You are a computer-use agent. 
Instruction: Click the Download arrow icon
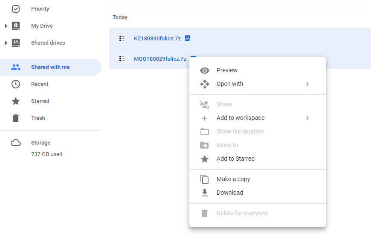coord(205,193)
